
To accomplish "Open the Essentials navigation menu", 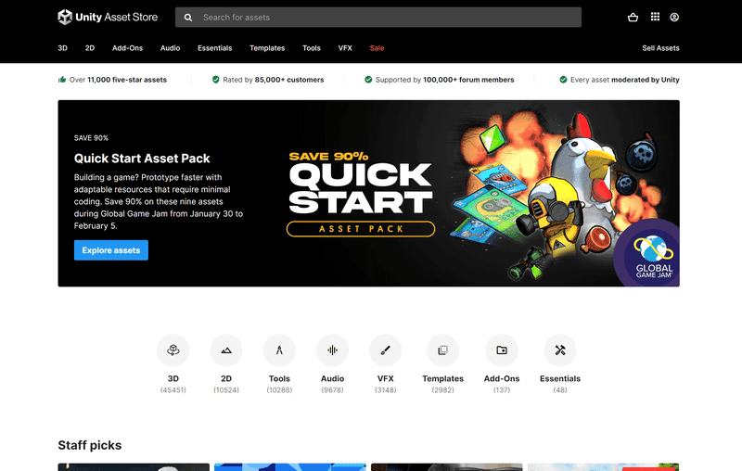I will pos(215,48).
